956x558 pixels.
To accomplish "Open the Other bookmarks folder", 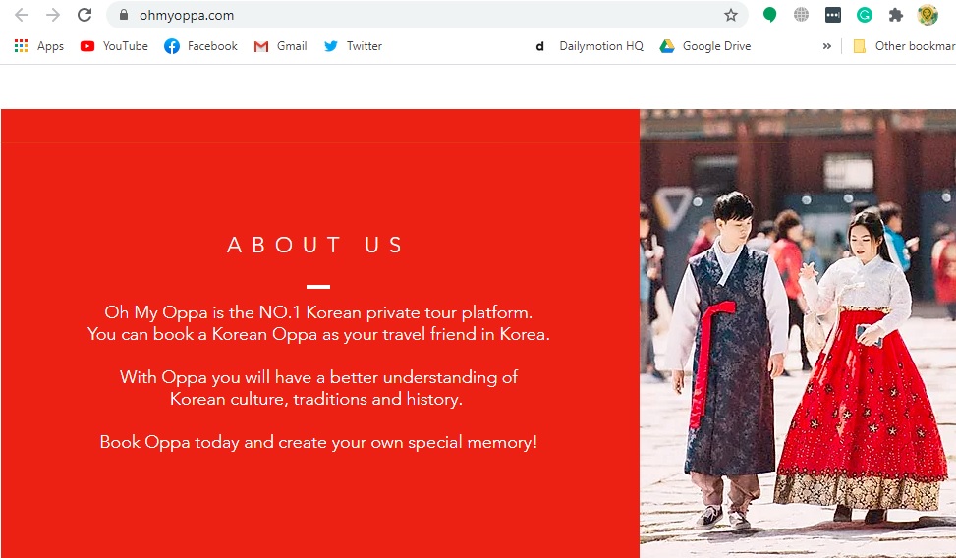I will (x=904, y=46).
